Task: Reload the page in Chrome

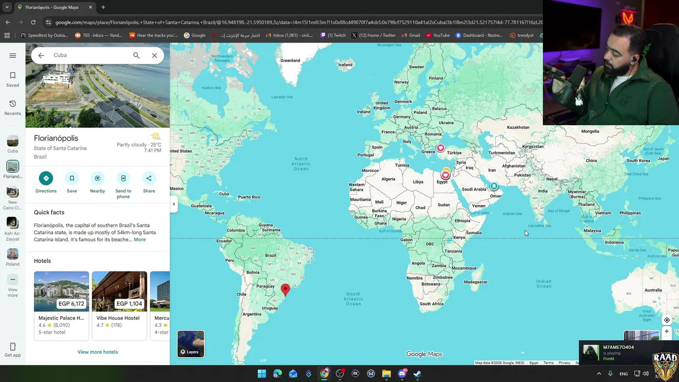Action: click(x=33, y=22)
